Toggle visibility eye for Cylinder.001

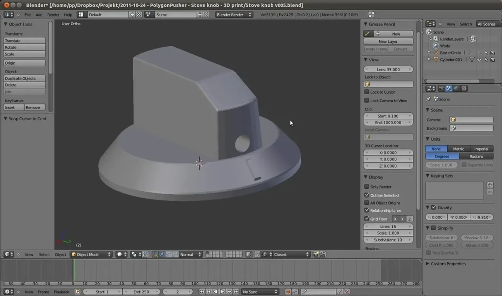pos(479,60)
